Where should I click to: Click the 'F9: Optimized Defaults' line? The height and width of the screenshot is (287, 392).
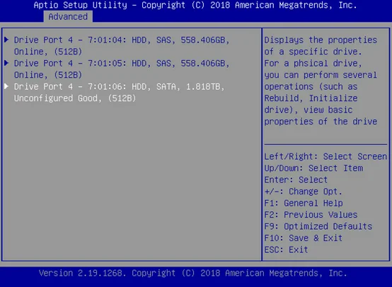pyautogui.click(x=318, y=226)
